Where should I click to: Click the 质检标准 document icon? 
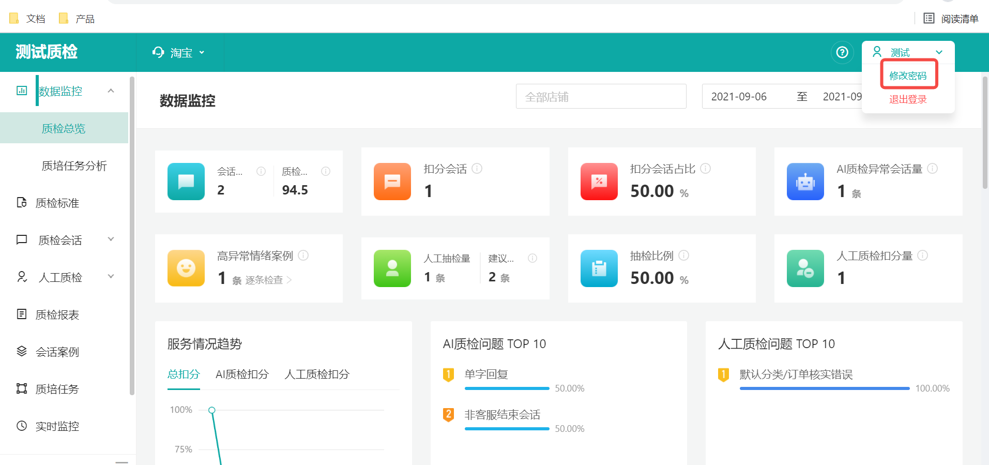[22, 202]
